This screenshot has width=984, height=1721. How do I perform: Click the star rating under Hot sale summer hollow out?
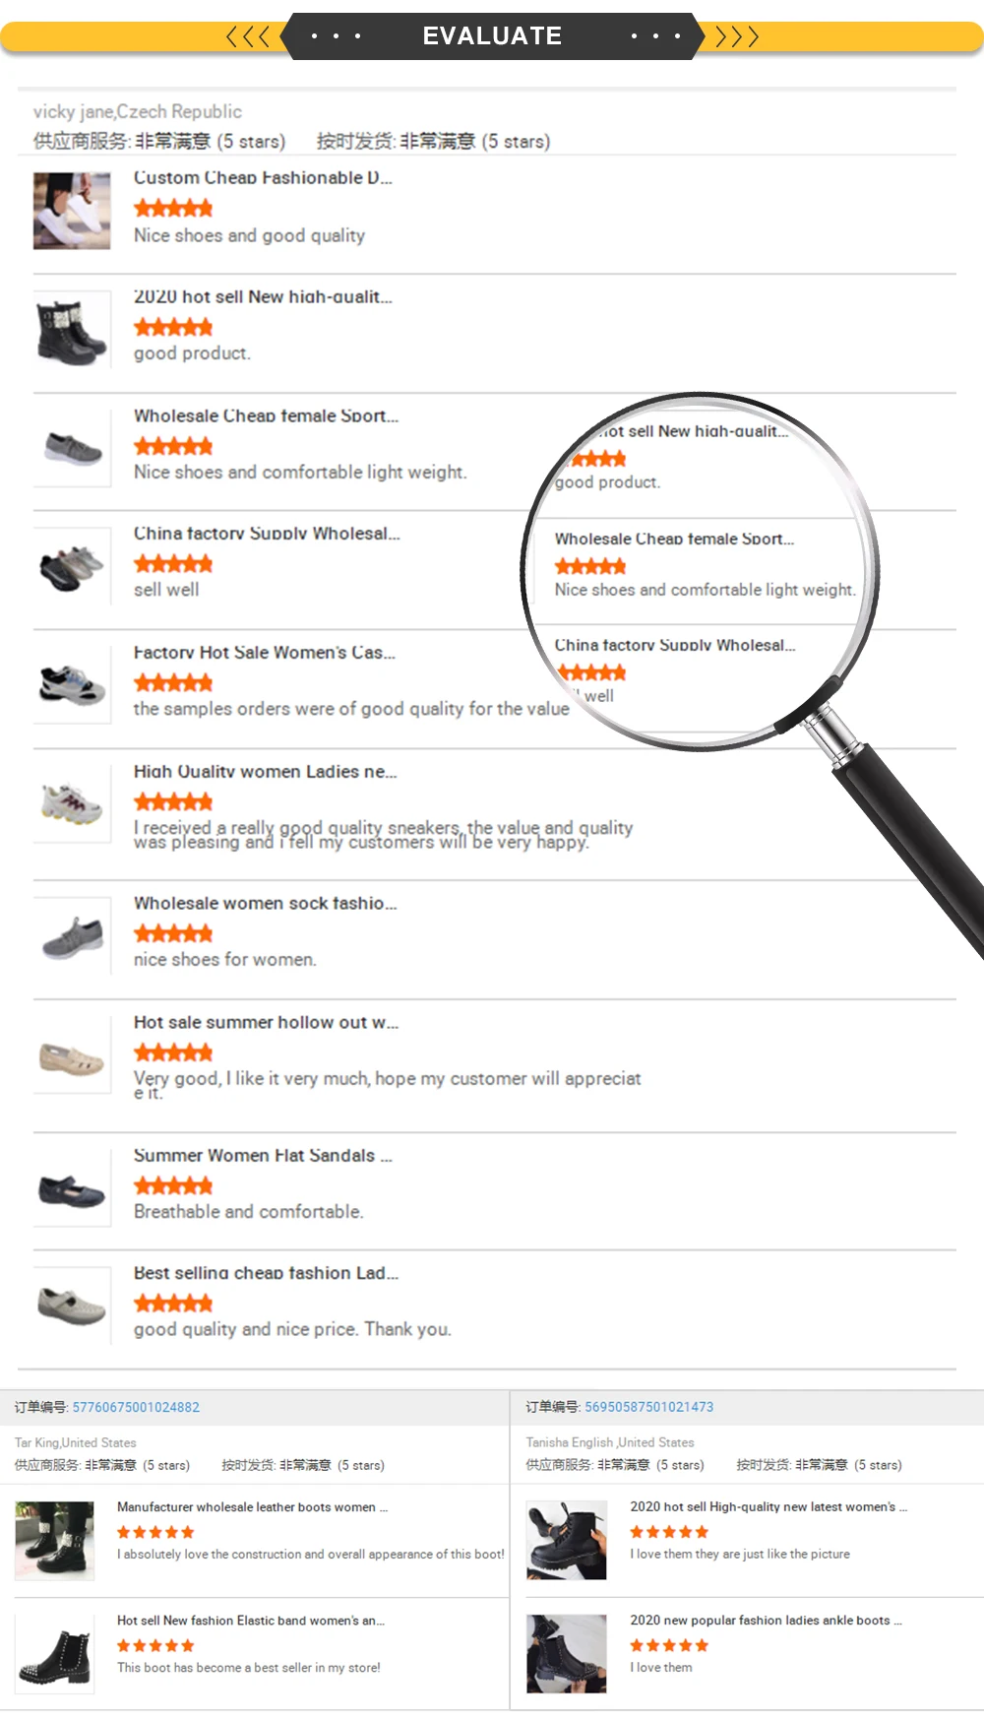[173, 1052]
